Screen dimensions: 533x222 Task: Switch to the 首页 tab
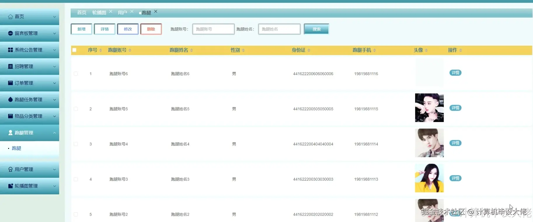pyautogui.click(x=82, y=13)
